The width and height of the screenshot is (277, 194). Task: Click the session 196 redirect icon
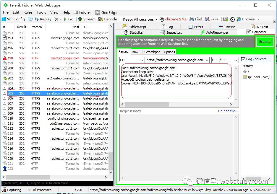pos(5,48)
